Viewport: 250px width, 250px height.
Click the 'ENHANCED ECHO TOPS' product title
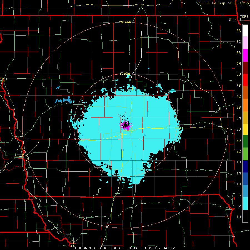(x=97, y=248)
